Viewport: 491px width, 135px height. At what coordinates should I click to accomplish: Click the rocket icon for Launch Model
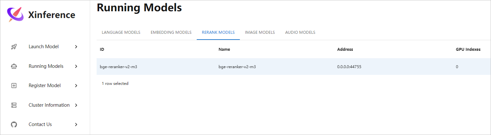14,47
